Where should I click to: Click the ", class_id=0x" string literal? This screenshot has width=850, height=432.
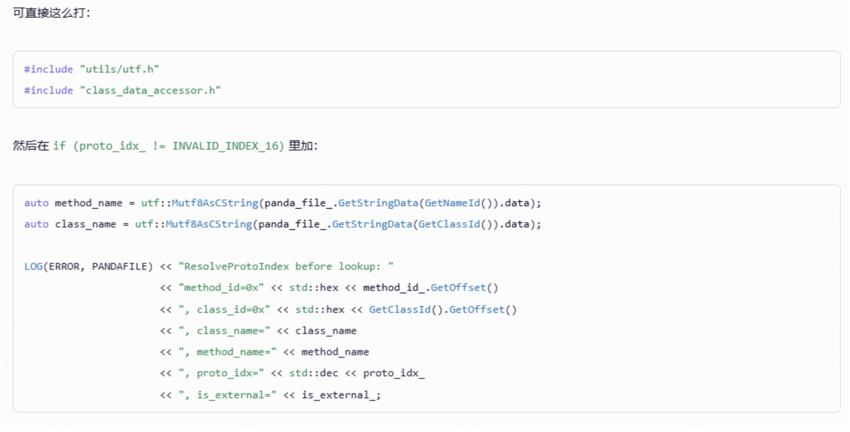pos(224,309)
